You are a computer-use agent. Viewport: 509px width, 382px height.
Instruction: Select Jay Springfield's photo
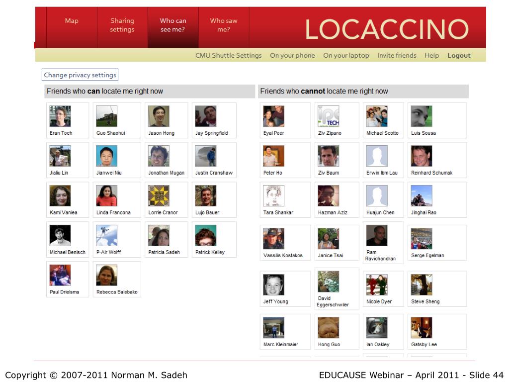coord(205,116)
